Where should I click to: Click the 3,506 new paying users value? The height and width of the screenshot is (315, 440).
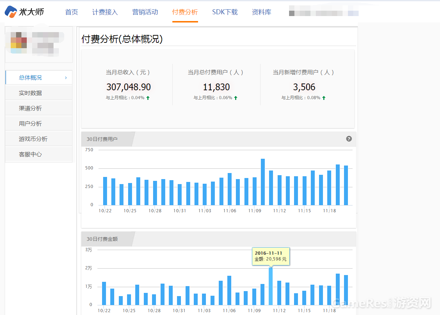(x=304, y=87)
